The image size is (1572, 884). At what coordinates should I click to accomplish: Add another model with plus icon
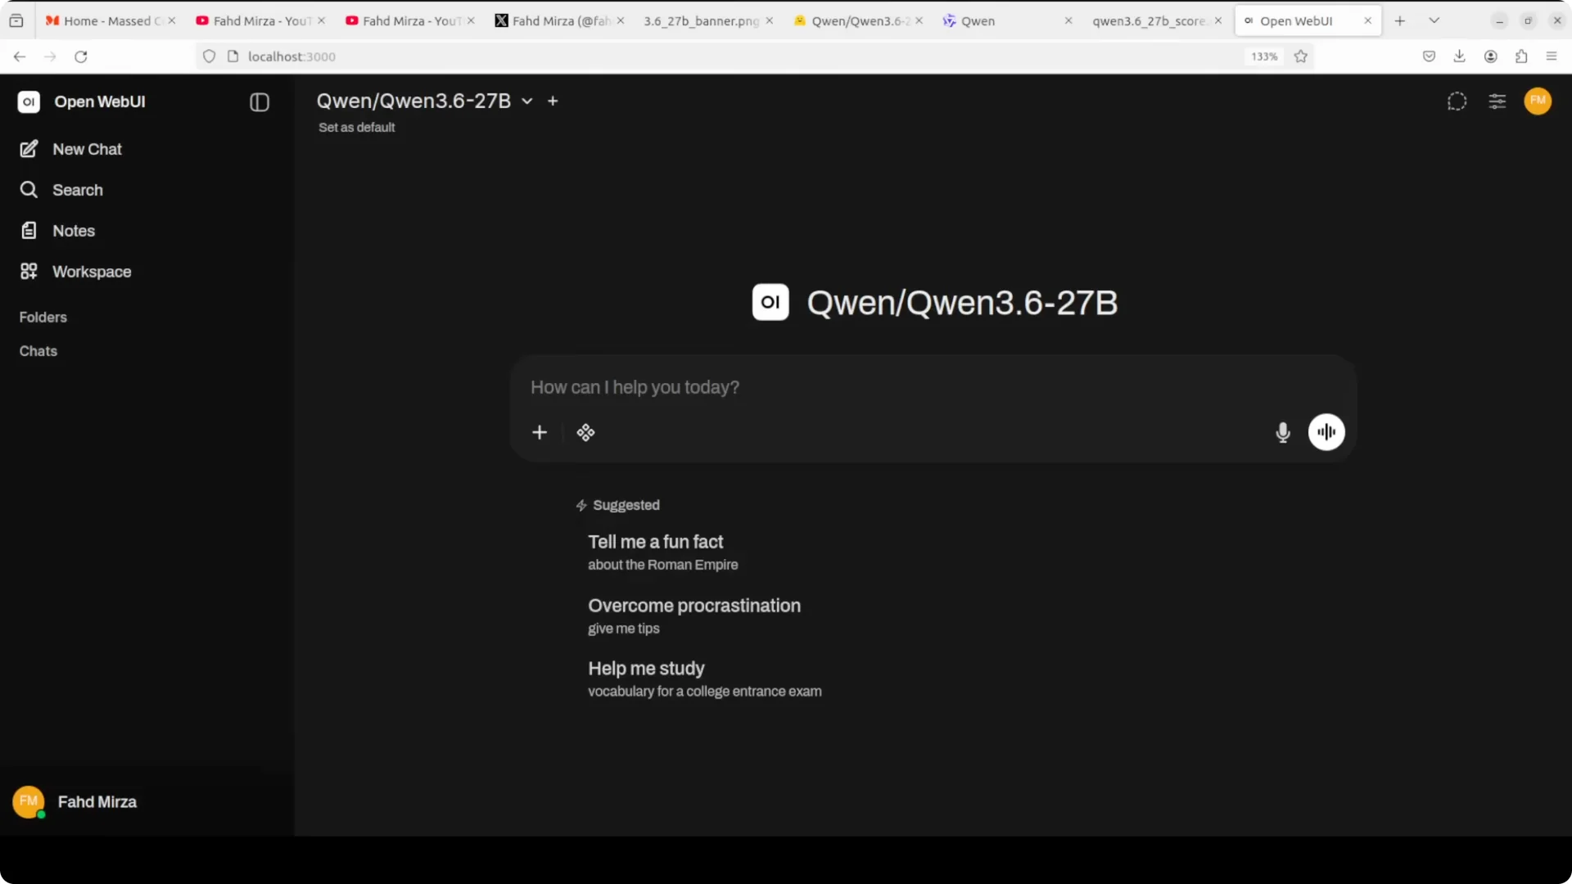pos(553,101)
